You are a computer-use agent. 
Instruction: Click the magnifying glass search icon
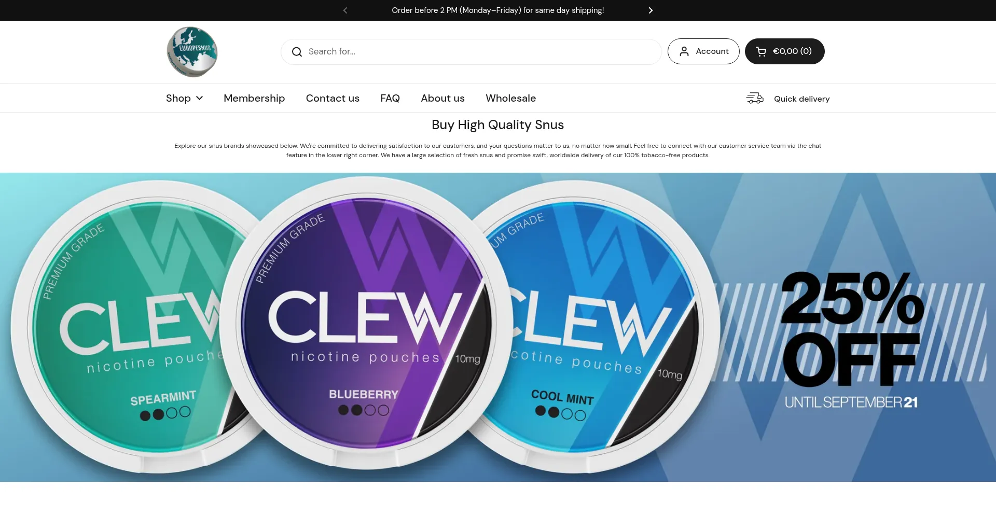click(x=297, y=52)
